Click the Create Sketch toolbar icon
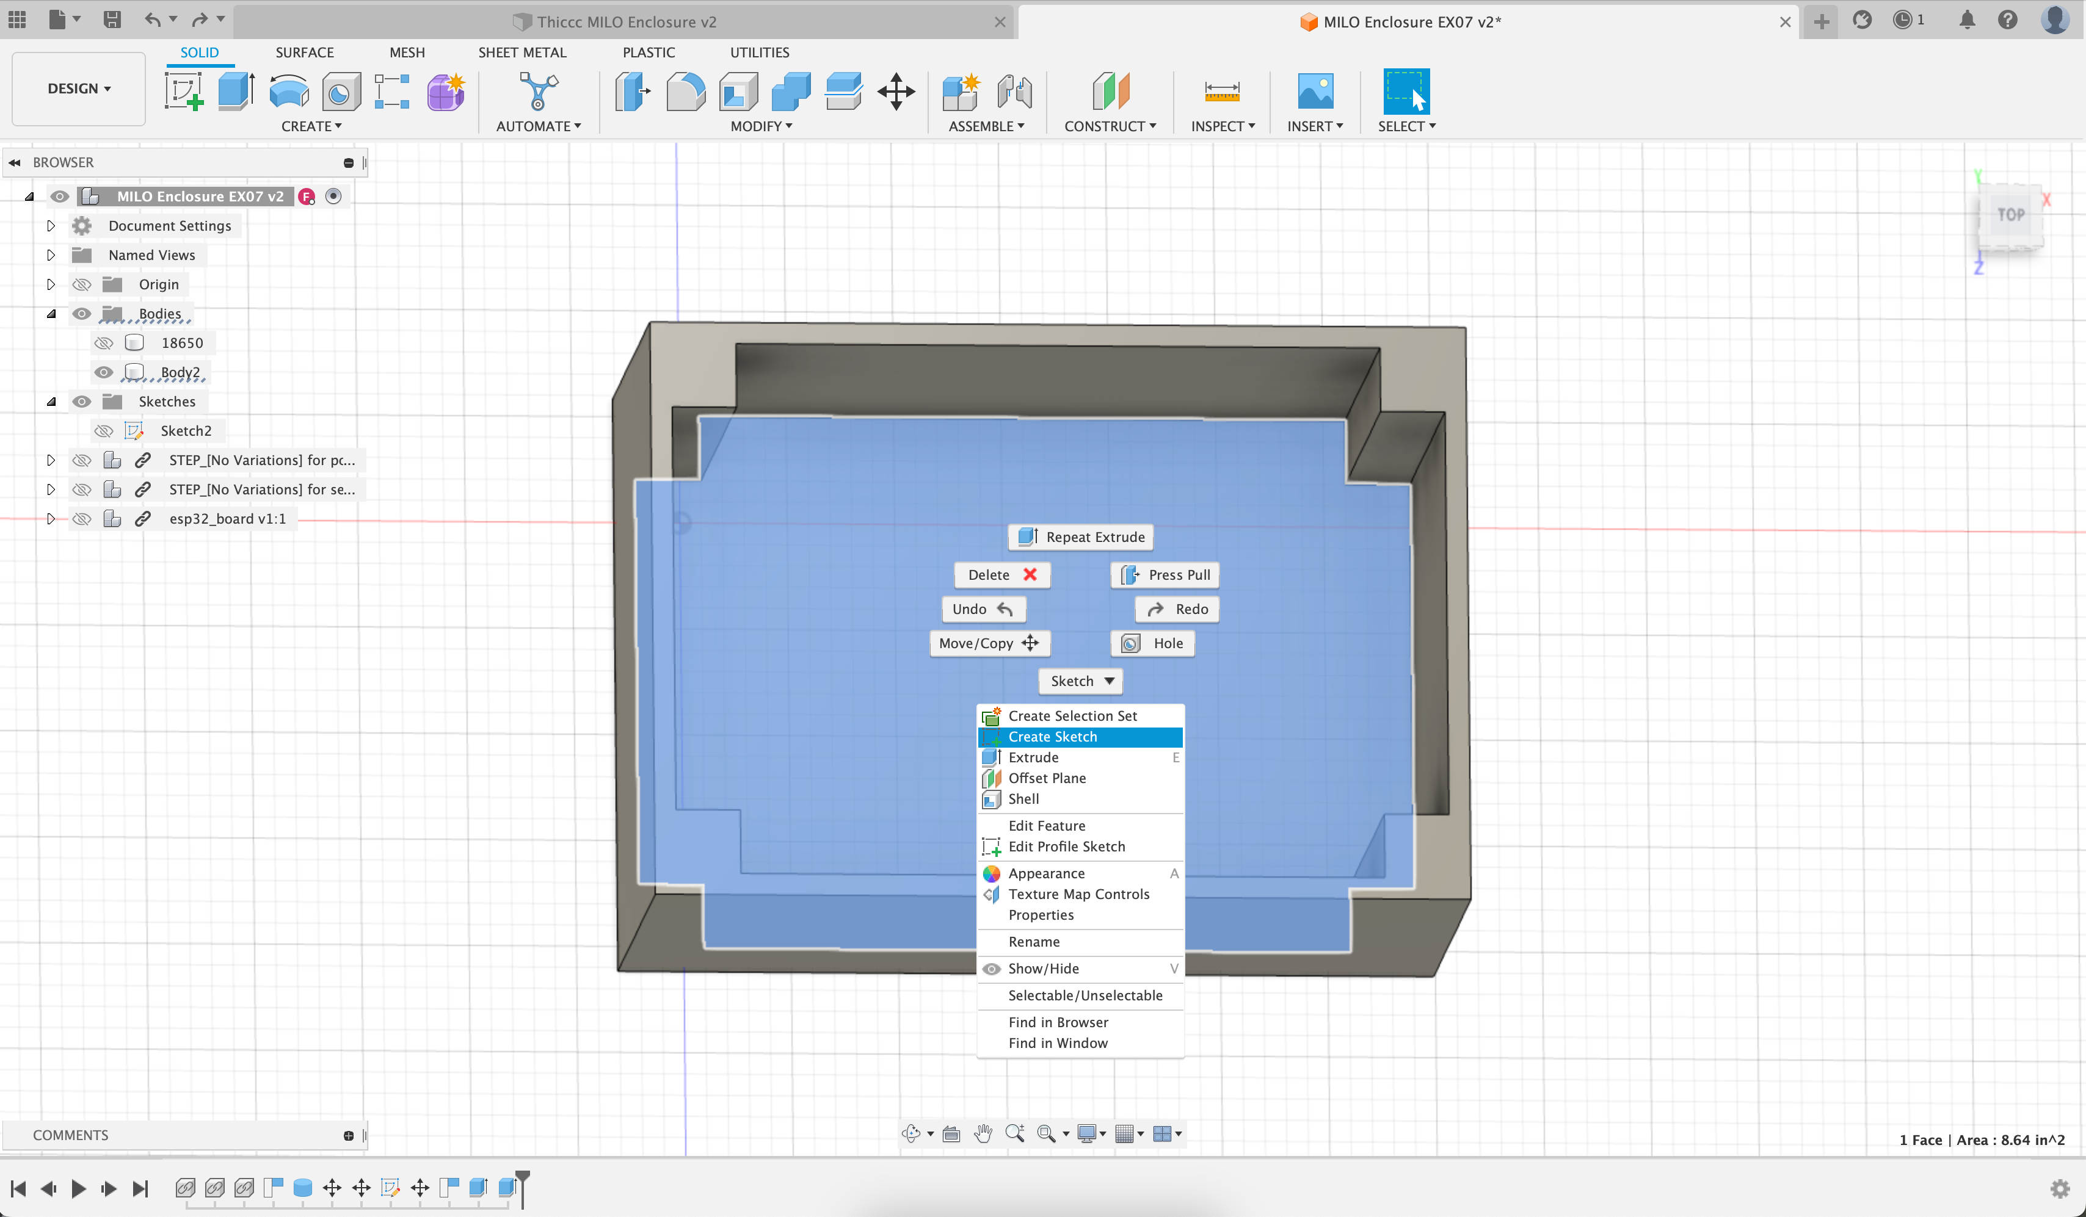 (x=184, y=91)
